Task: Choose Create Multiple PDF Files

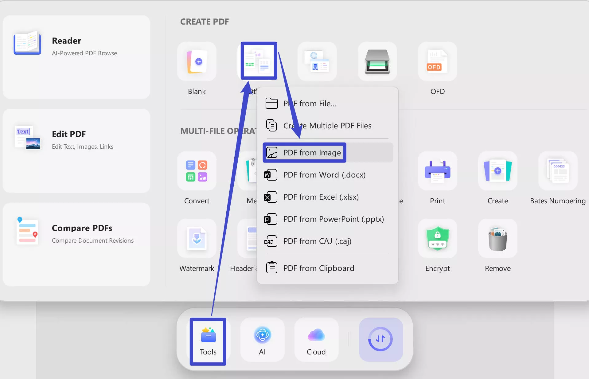Action: pos(327,125)
